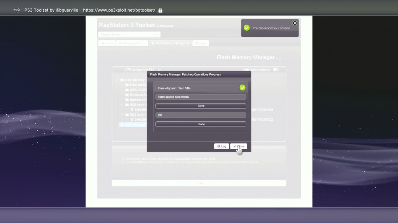
Task: Collapse the ROS bank 1 tree node
Action: (122, 114)
